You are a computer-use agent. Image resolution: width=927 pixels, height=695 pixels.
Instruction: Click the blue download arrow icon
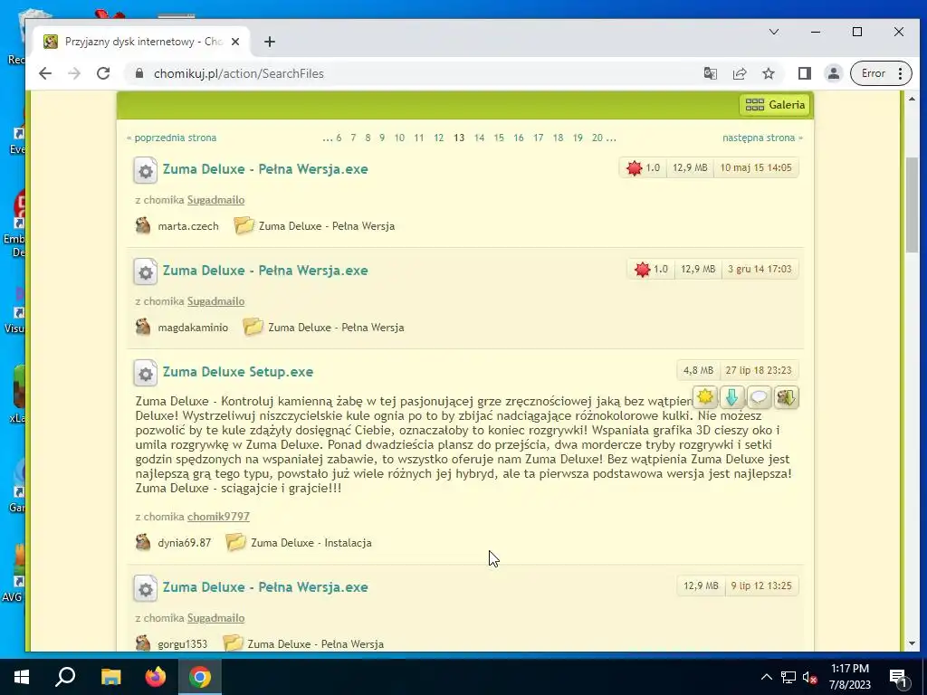tap(731, 397)
